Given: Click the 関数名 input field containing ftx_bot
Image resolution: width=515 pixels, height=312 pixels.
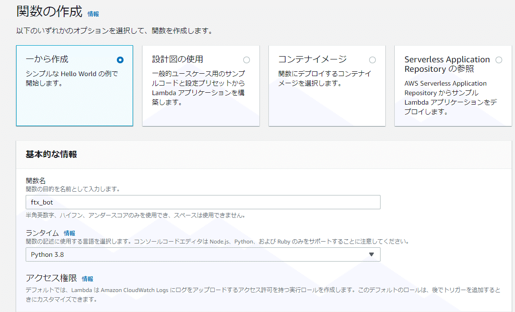Looking at the screenshot, I should pos(203,202).
